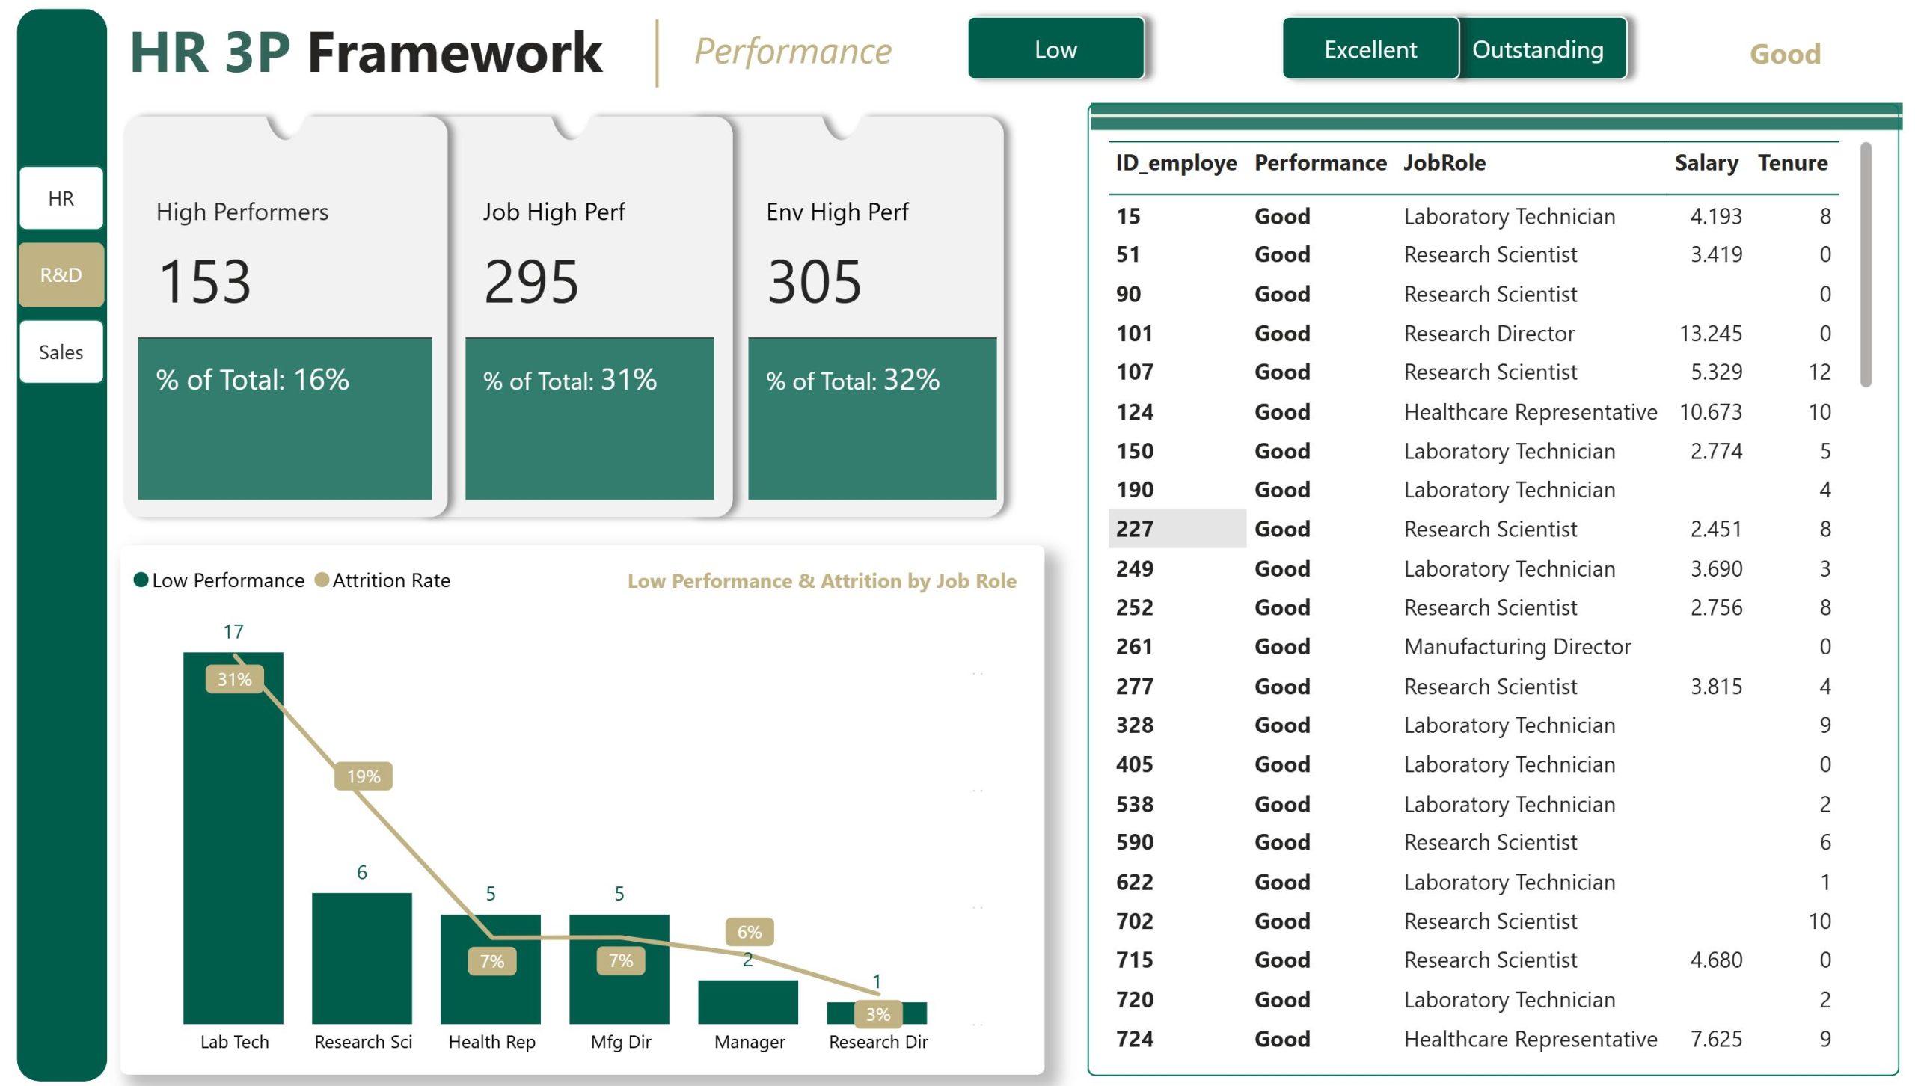
Task: Click the Low Performance legend dot
Action: tap(141, 580)
